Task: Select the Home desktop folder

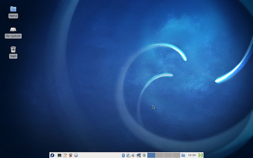Action: click(13, 9)
